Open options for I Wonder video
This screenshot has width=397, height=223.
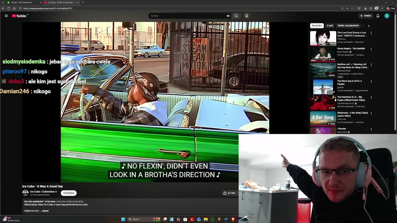371,129
